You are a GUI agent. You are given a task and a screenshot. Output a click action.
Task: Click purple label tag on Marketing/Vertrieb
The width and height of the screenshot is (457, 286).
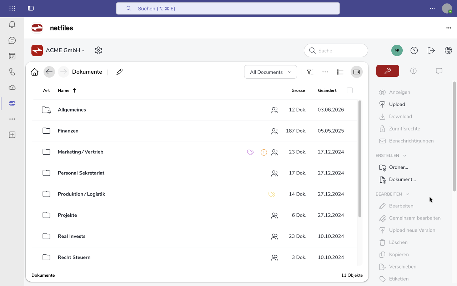[x=251, y=152]
